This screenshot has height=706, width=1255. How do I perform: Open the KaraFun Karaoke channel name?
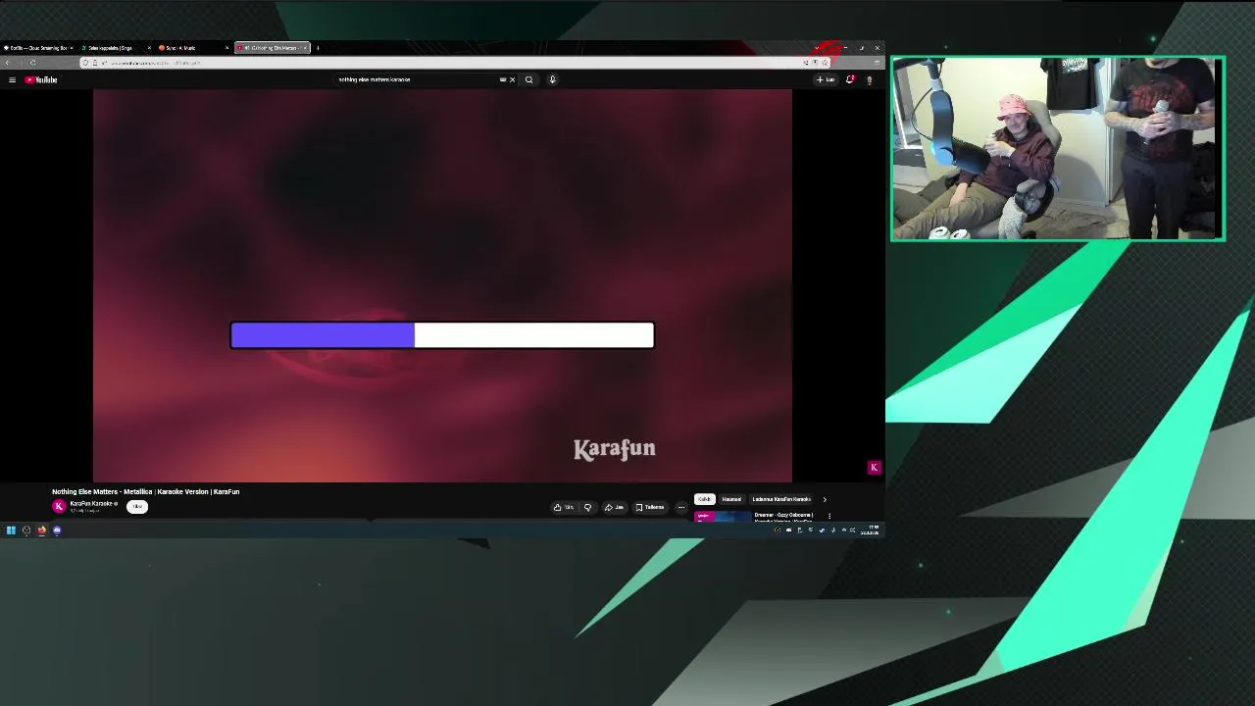point(92,503)
